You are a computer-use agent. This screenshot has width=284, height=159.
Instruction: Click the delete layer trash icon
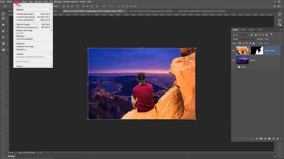[x=277, y=139]
